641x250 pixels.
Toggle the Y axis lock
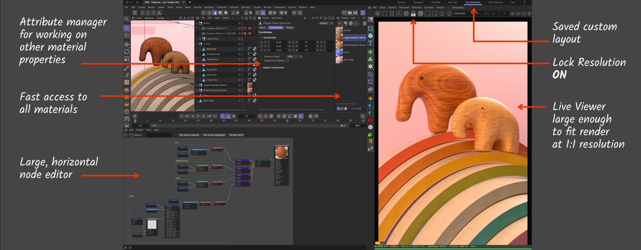pos(148,13)
